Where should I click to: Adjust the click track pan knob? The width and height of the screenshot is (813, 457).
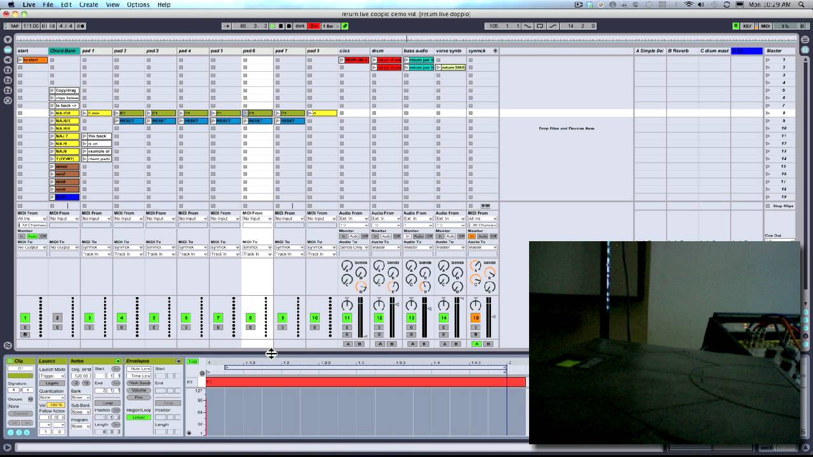[347, 305]
